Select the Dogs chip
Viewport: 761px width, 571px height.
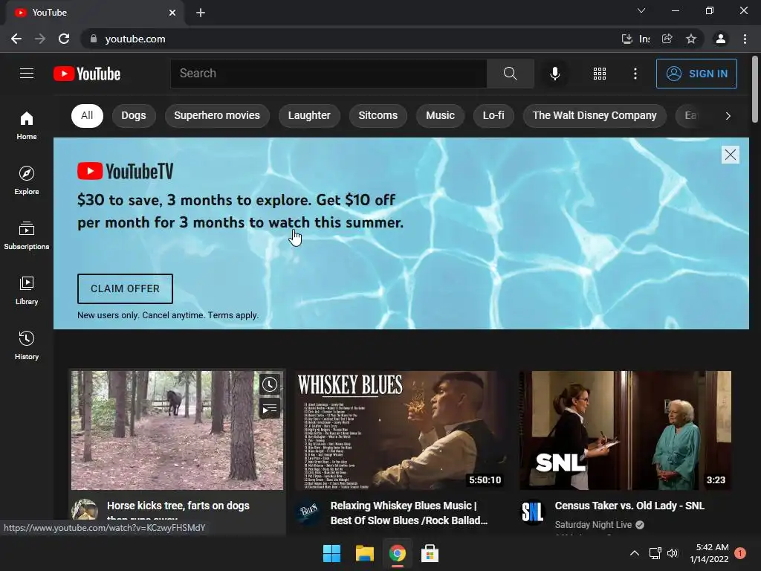point(134,115)
